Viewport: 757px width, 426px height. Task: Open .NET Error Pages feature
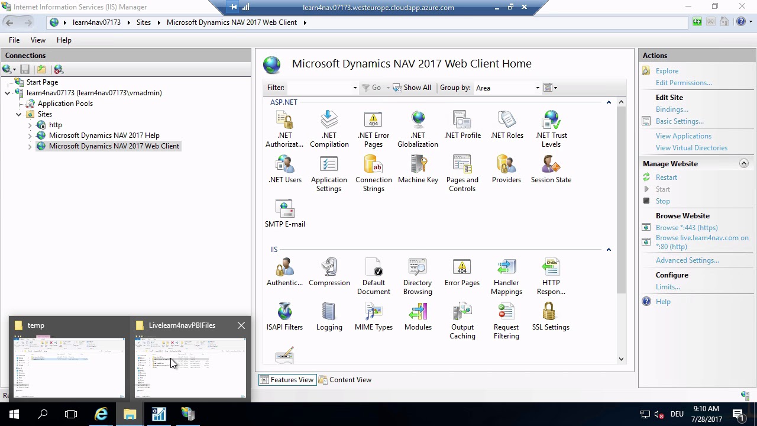[x=373, y=129]
